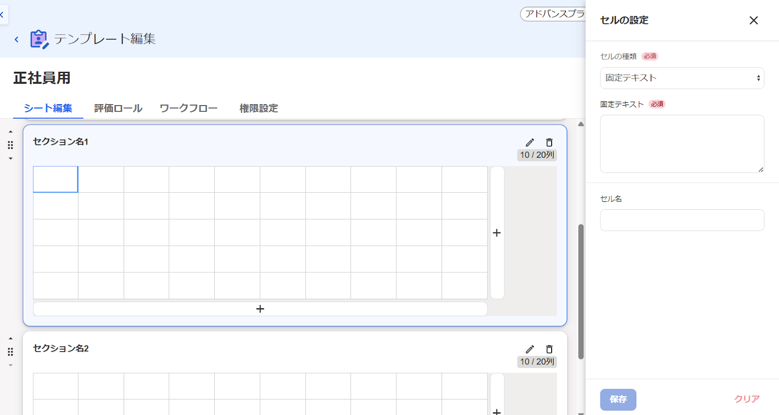Select the highlighted first cell in セクション名1
This screenshot has height=415, width=779.
coord(56,179)
